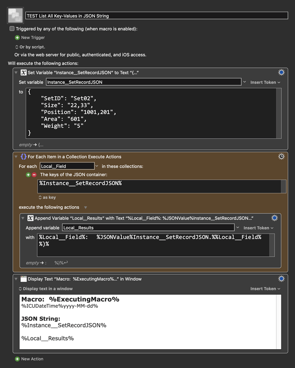Remove the JSON keys collection with red minus

click(34, 175)
